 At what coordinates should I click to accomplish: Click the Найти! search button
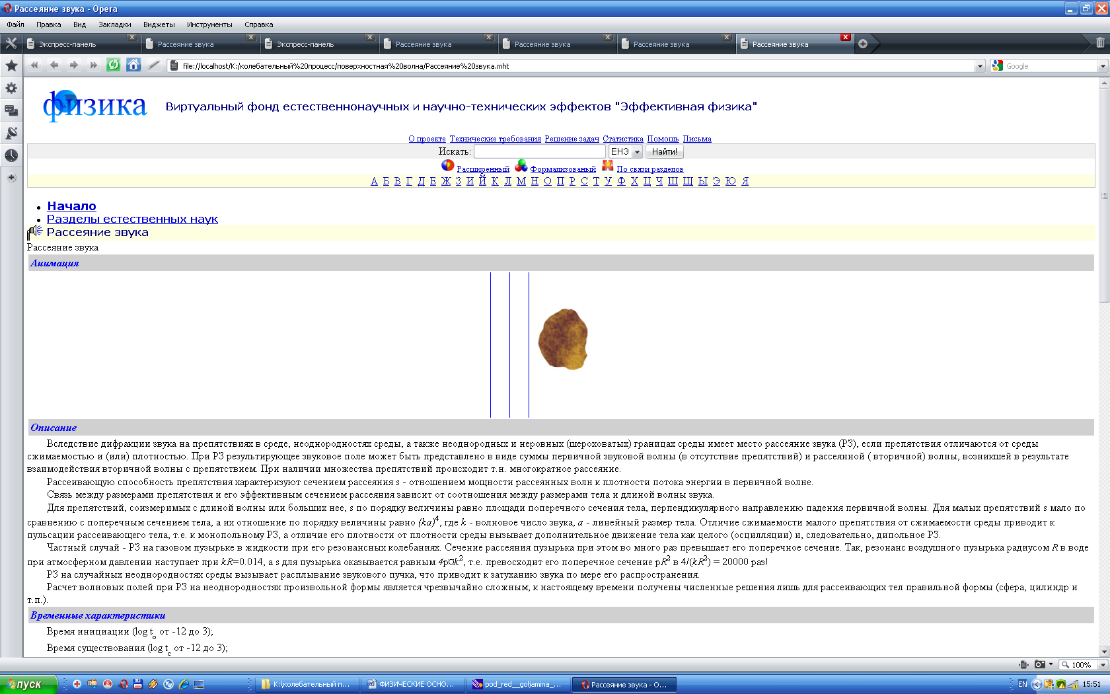coord(665,151)
